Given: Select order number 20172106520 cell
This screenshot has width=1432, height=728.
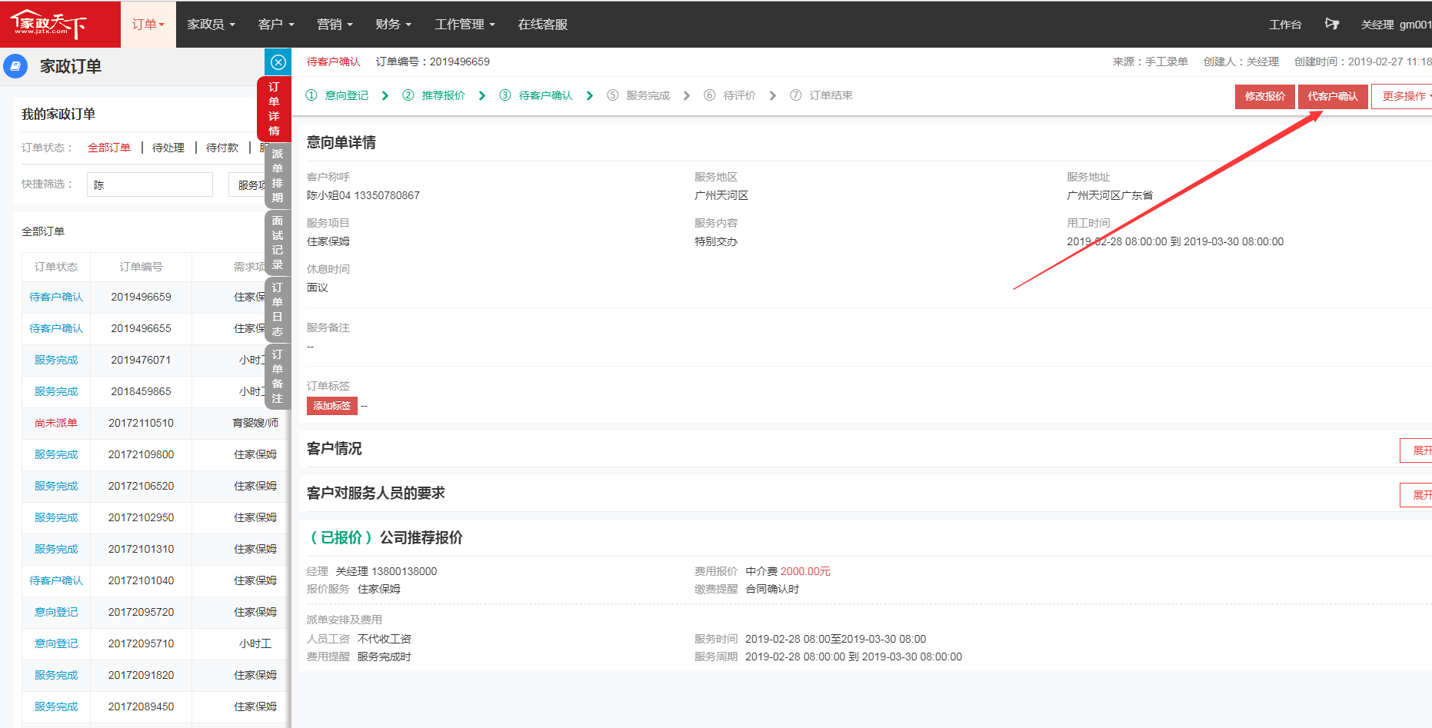Looking at the screenshot, I should coord(142,486).
